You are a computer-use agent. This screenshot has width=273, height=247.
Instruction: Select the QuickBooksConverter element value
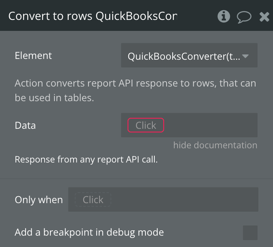click(184, 56)
